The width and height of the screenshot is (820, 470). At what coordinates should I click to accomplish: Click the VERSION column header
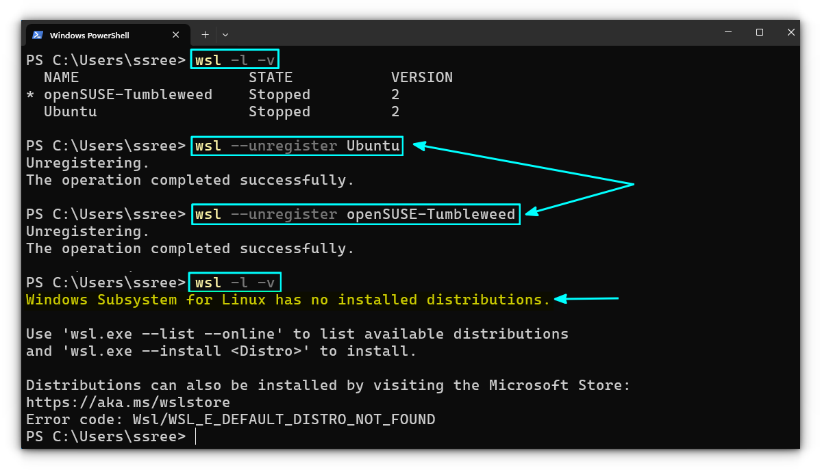(422, 77)
